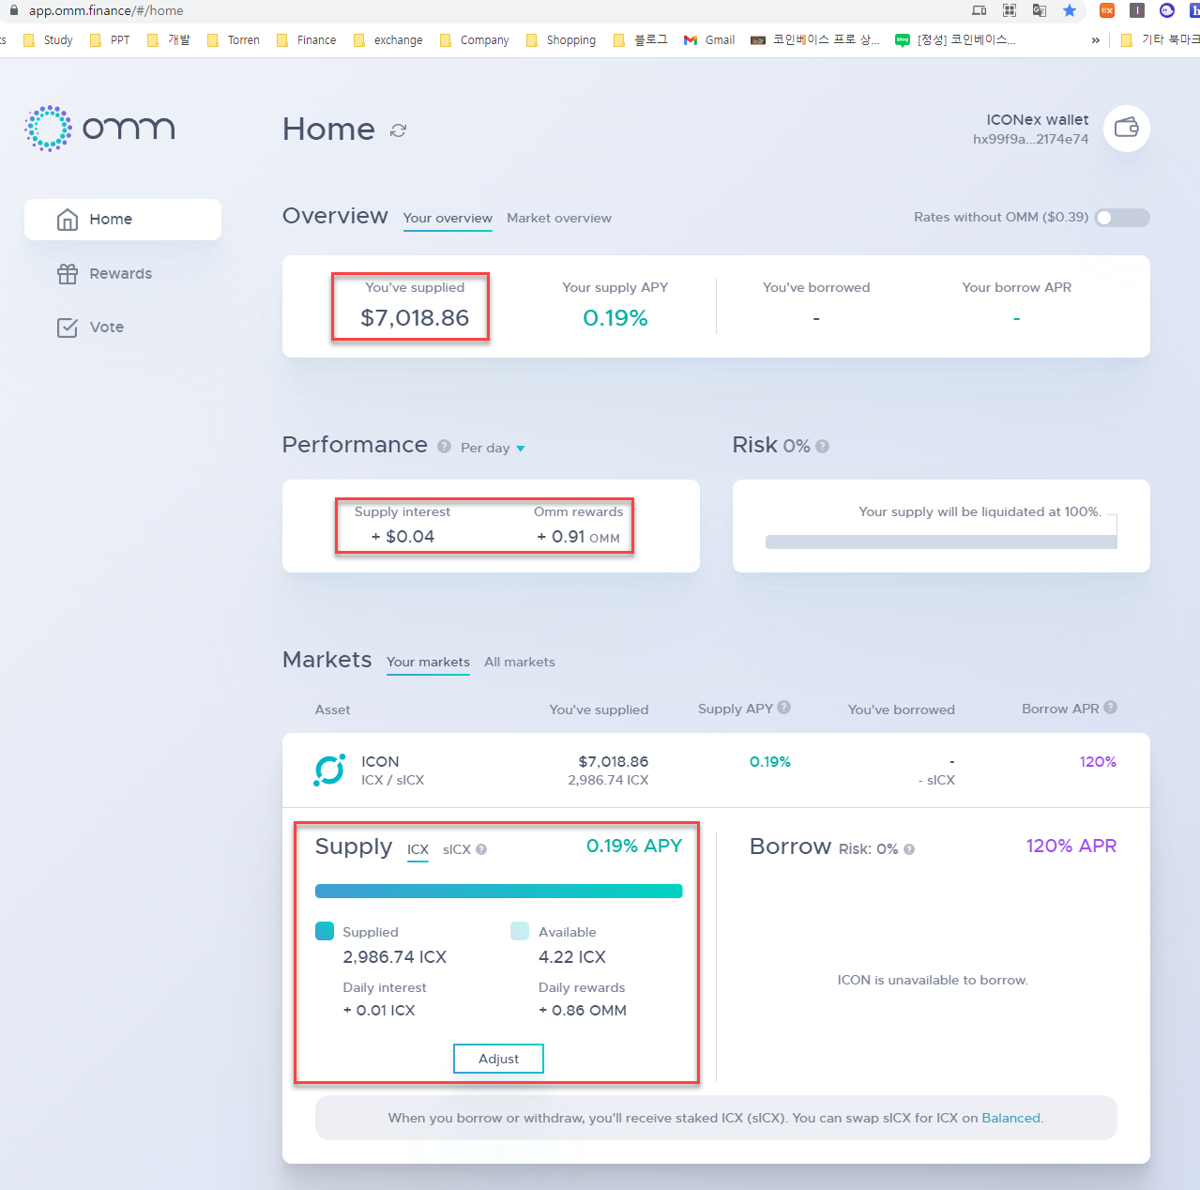Refresh the Home page data
Screen dimensions: 1200x1190
[x=399, y=130]
